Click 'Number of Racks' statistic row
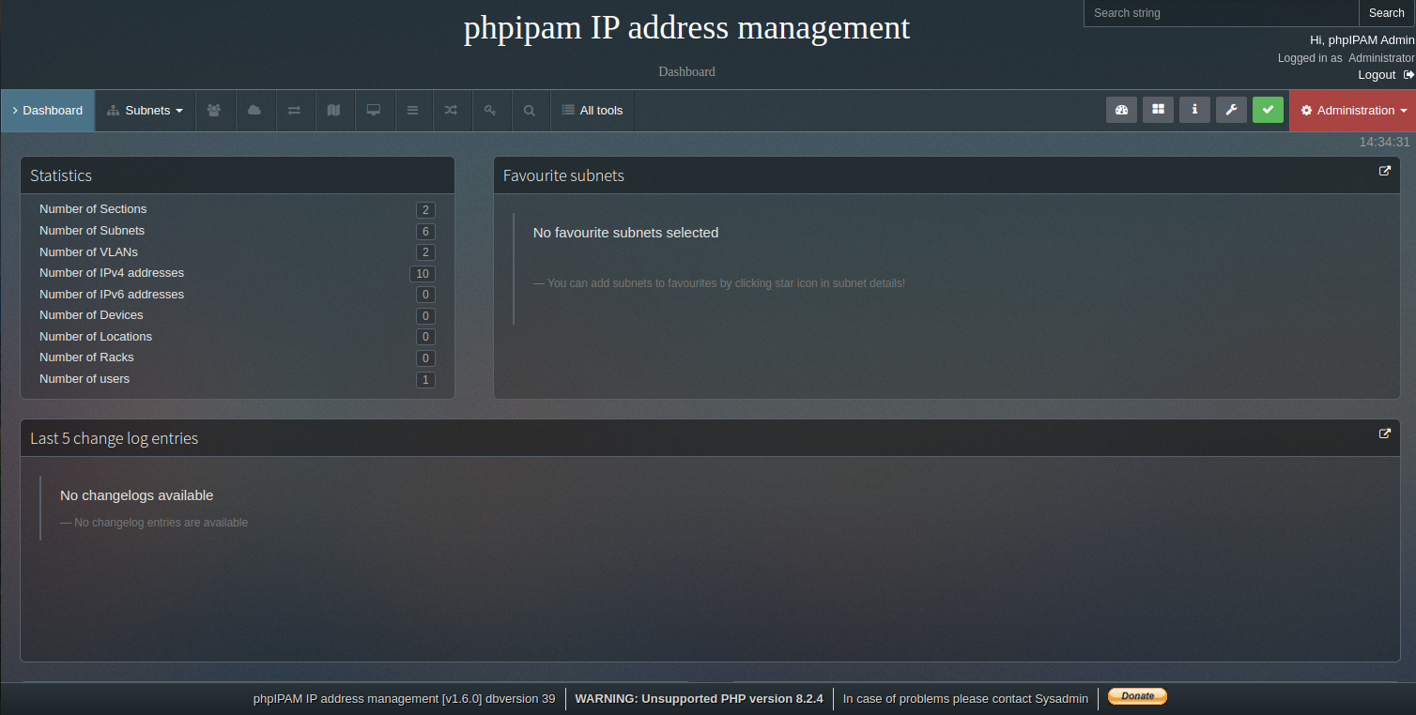 coord(237,357)
